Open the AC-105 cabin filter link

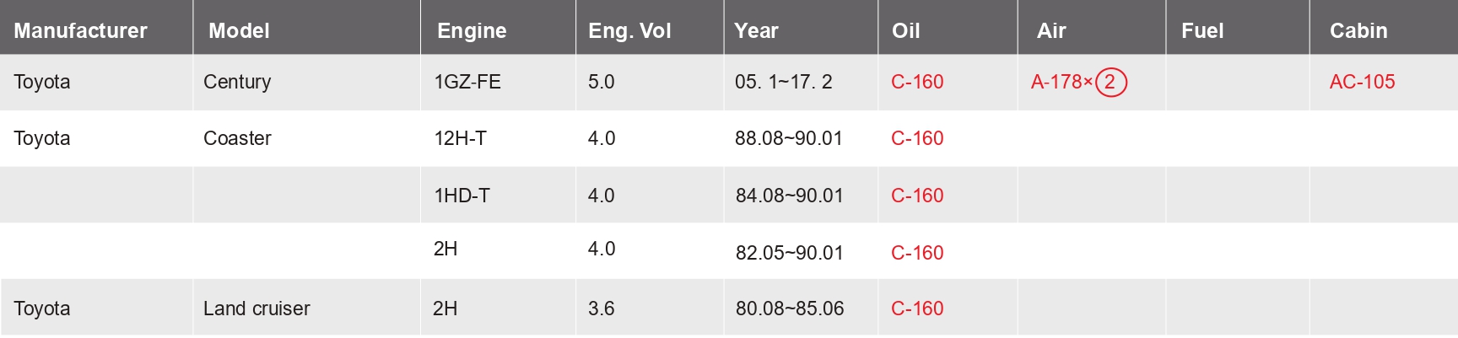point(1362,82)
